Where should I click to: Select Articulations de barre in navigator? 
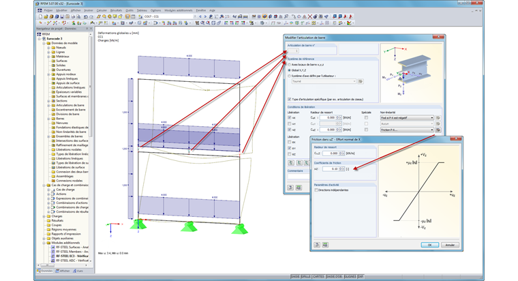pyautogui.click(x=70, y=105)
